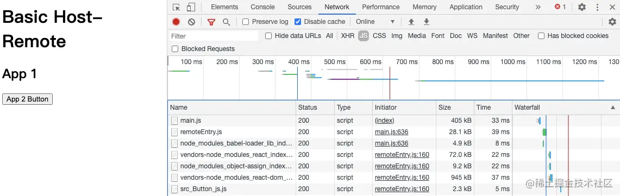Switch to the Console tab
Screen dimensions: 620x196
262,7
